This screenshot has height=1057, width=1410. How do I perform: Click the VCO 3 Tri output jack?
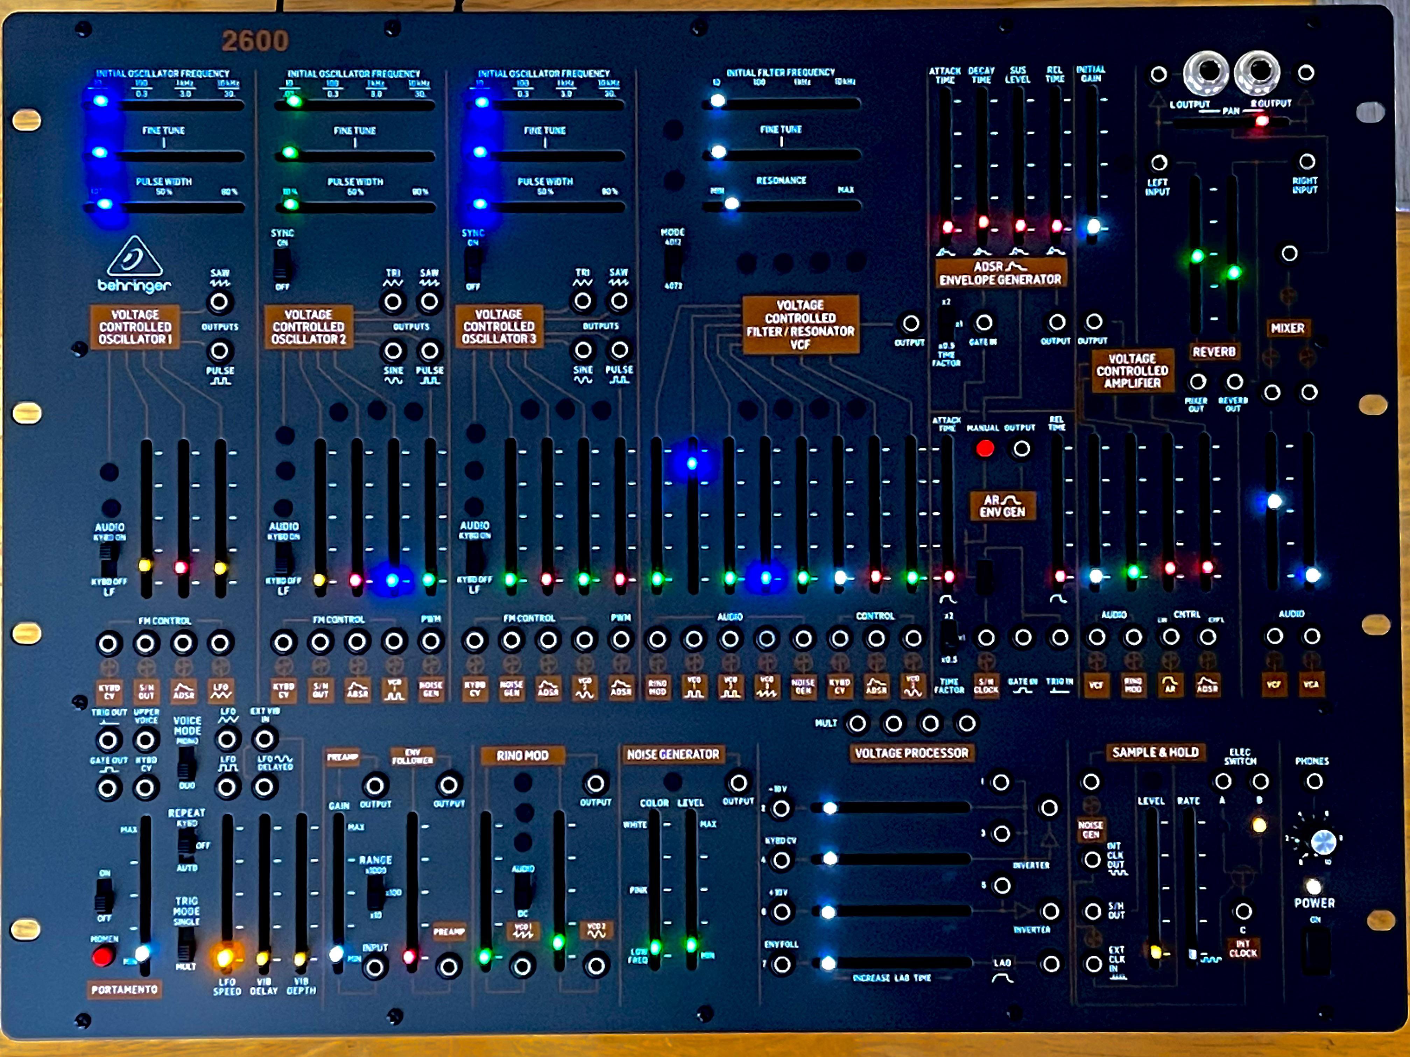[583, 302]
